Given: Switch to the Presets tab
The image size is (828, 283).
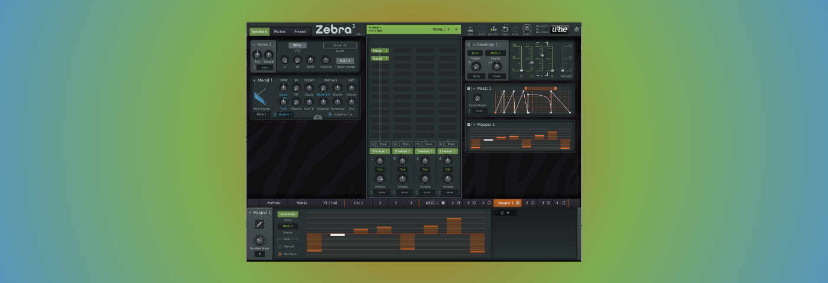Looking at the screenshot, I should click(300, 31).
